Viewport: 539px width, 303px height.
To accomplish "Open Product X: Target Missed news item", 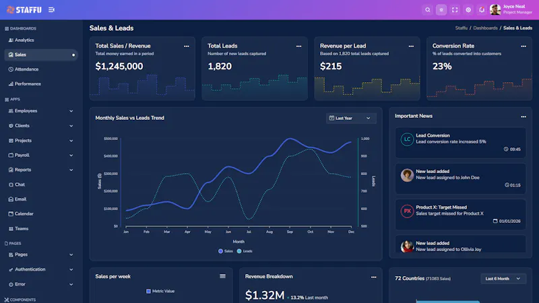I will click(x=460, y=214).
